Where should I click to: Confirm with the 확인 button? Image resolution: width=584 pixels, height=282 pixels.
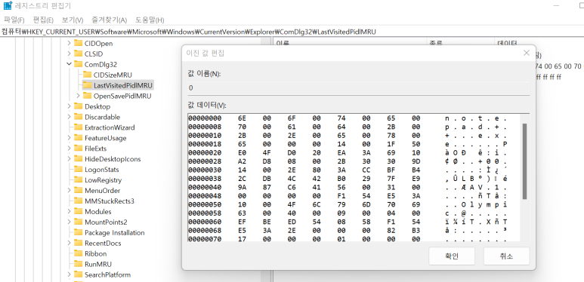coord(452,256)
